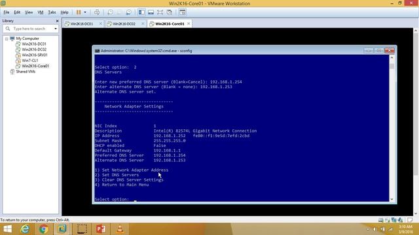Click the hard disk status bar icon
This screenshot has width=419, height=235.
pyautogui.click(x=381, y=220)
